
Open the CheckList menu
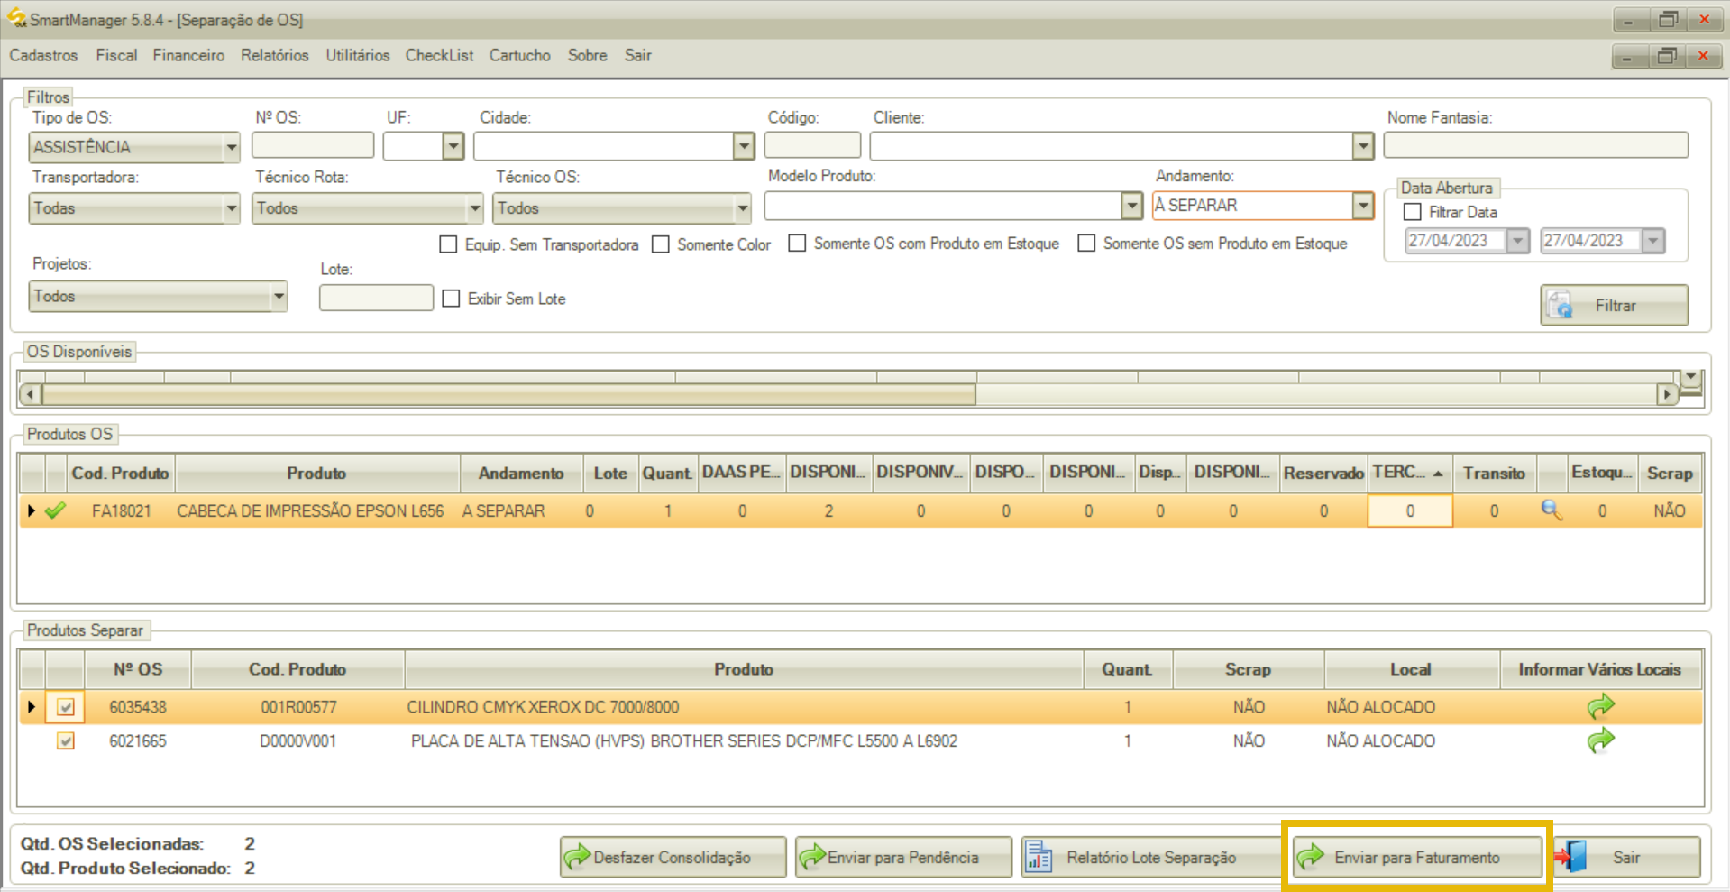[439, 55]
